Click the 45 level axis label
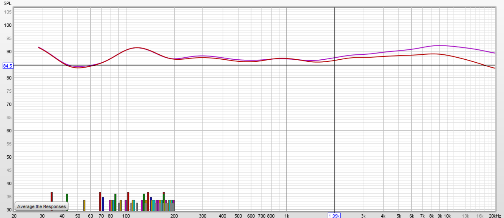This screenshot has height=218, width=504. (9, 170)
